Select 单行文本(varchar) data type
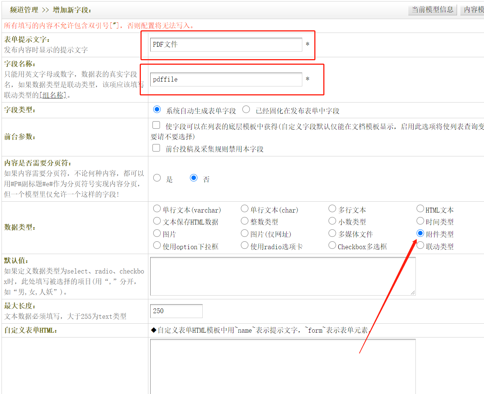The height and width of the screenshot is (394, 484). coord(157,208)
